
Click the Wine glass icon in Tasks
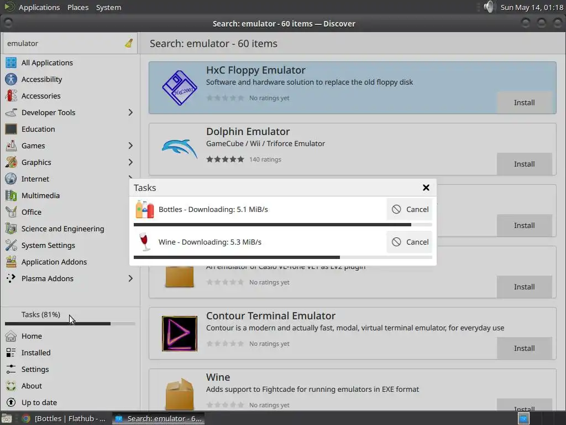tap(145, 242)
